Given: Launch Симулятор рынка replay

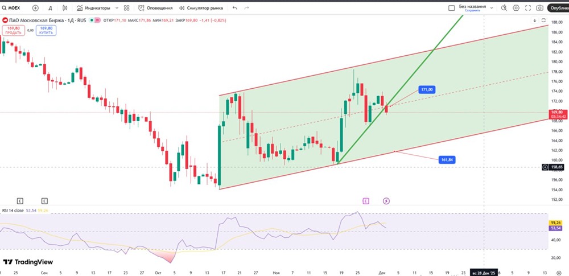Looking at the screenshot, I should point(201,7).
